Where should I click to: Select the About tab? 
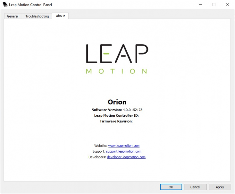[x=60, y=16]
